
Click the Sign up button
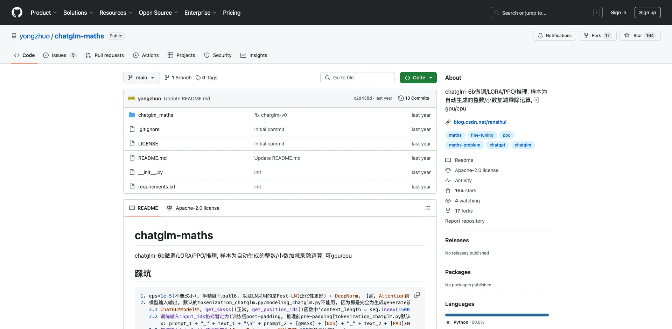(647, 13)
